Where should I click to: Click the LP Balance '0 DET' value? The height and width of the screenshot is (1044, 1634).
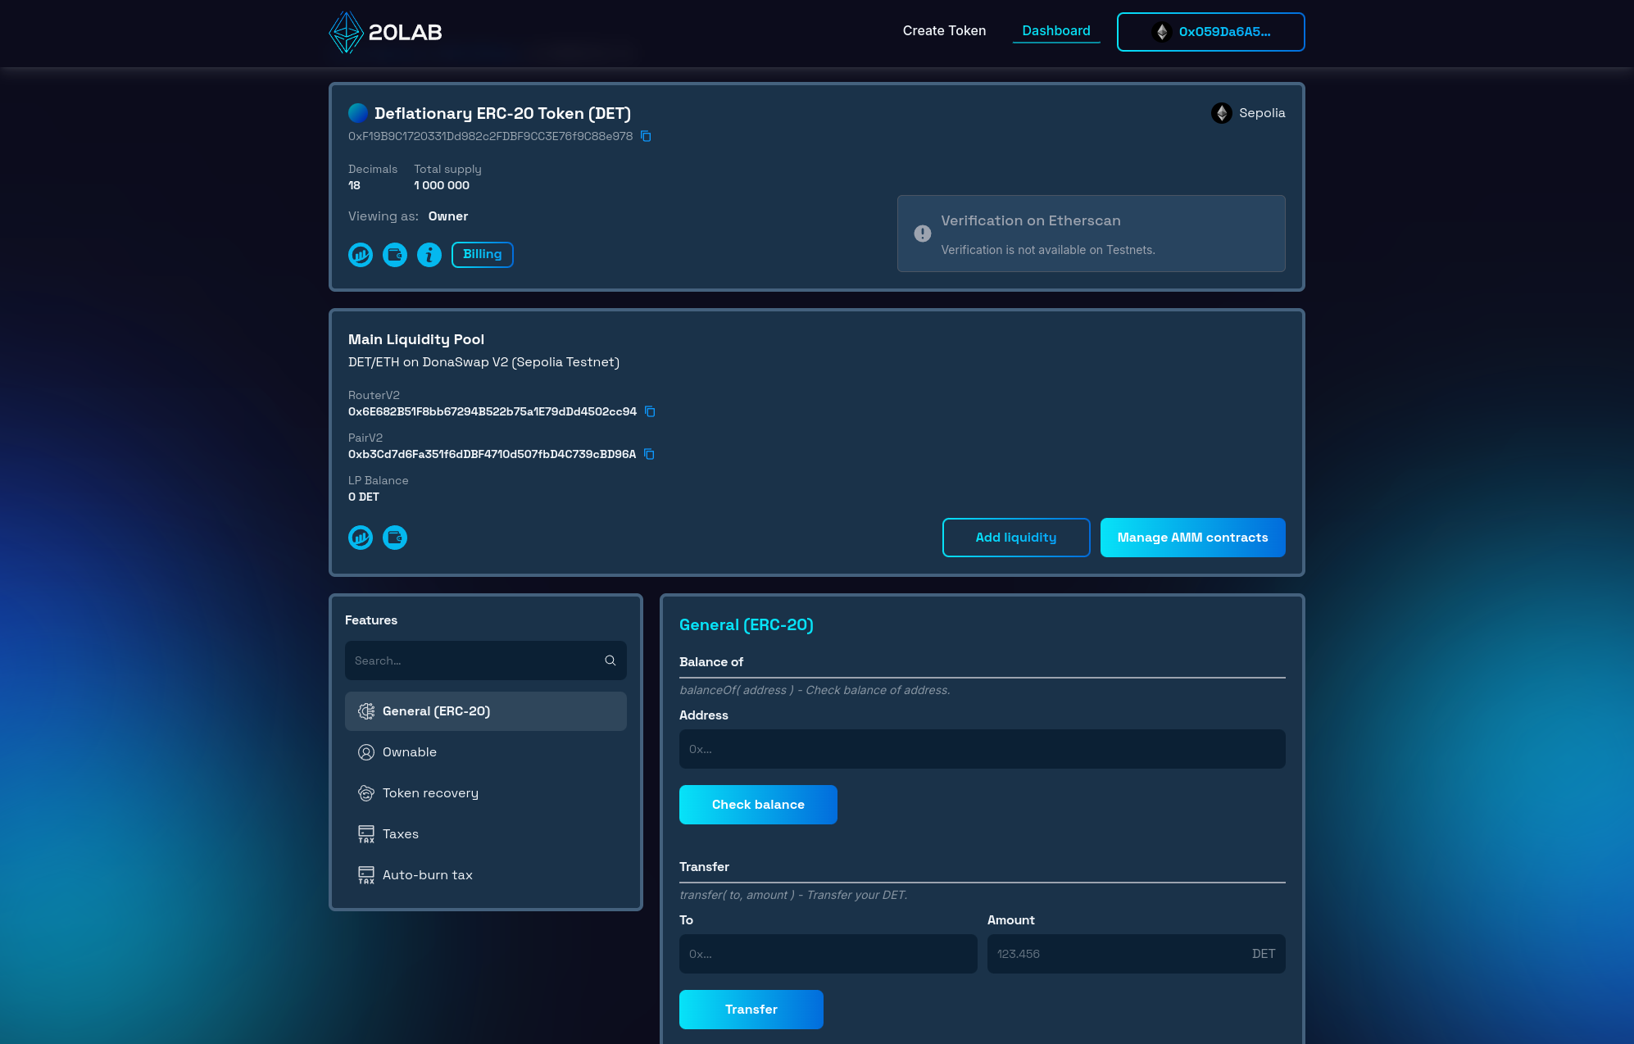coord(364,497)
